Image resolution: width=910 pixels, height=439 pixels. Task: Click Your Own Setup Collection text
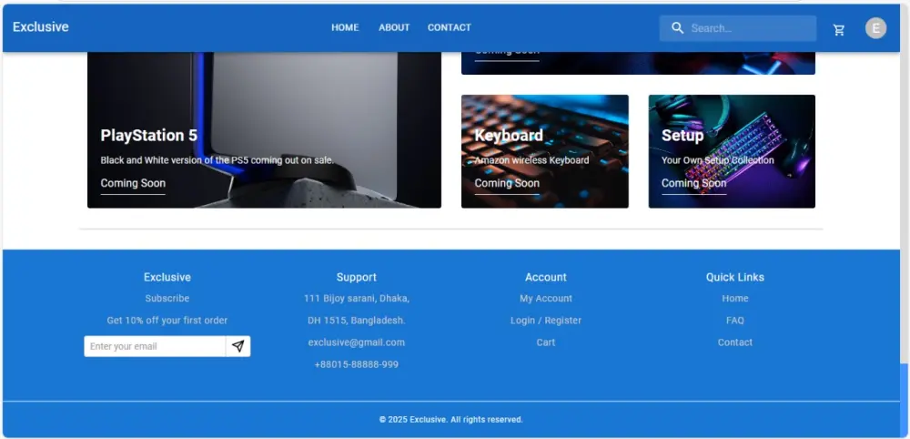click(717, 160)
